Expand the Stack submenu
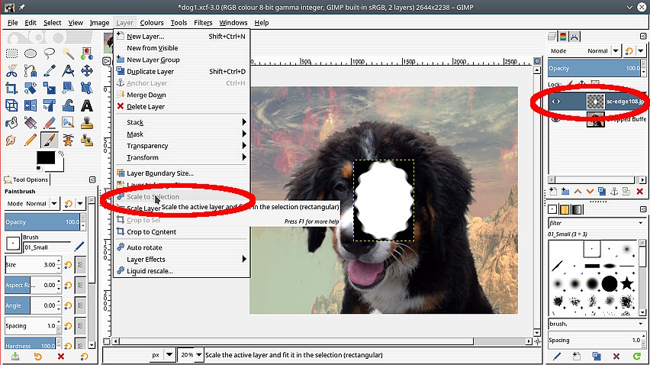Viewport: 650px width, 365px height. click(182, 122)
